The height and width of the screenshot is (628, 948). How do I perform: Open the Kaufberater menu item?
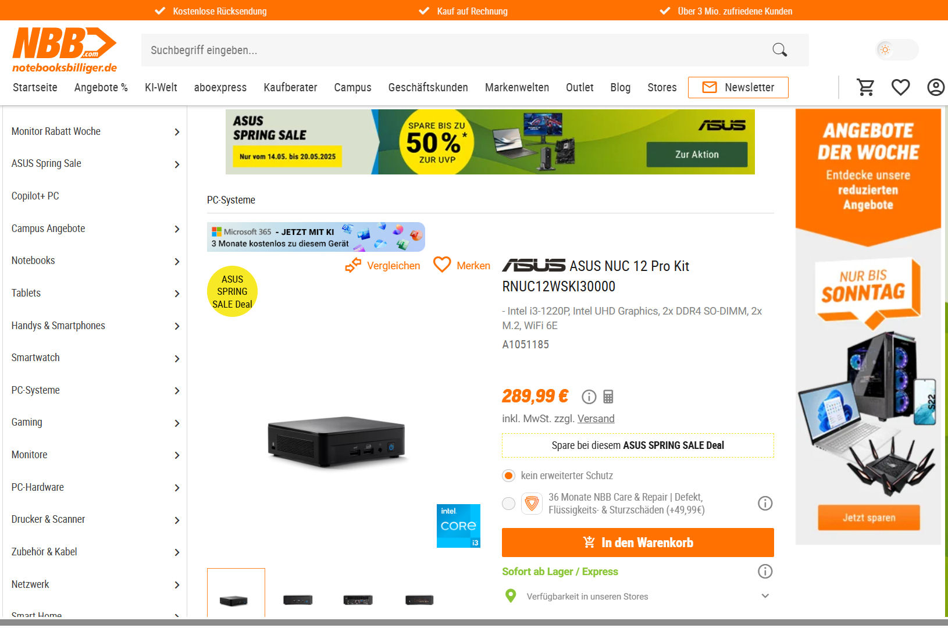[290, 87]
